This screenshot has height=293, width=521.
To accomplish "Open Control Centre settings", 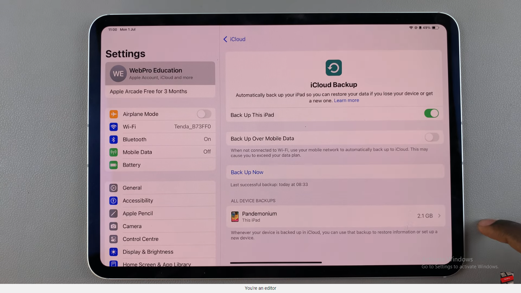I will point(161,239).
